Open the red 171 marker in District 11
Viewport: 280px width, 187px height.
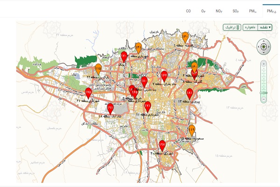pyautogui.click(x=147, y=107)
